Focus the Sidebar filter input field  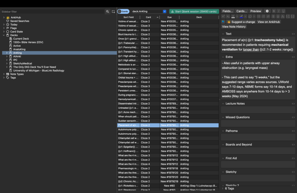tap(53, 12)
